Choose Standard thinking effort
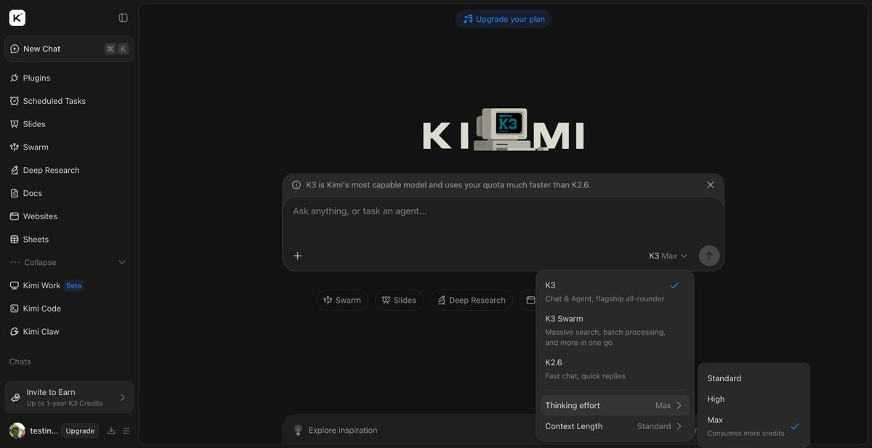Image resolution: width=872 pixels, height=448 pixels. click(x=754, y=378)
